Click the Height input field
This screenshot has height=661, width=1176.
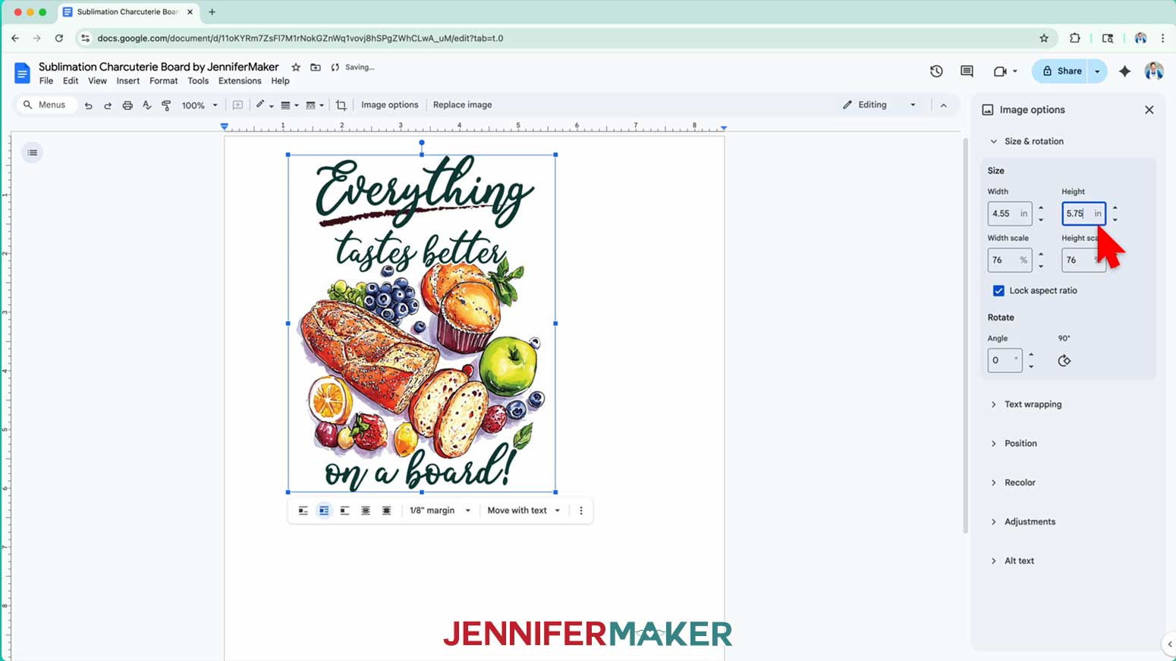1083,214
